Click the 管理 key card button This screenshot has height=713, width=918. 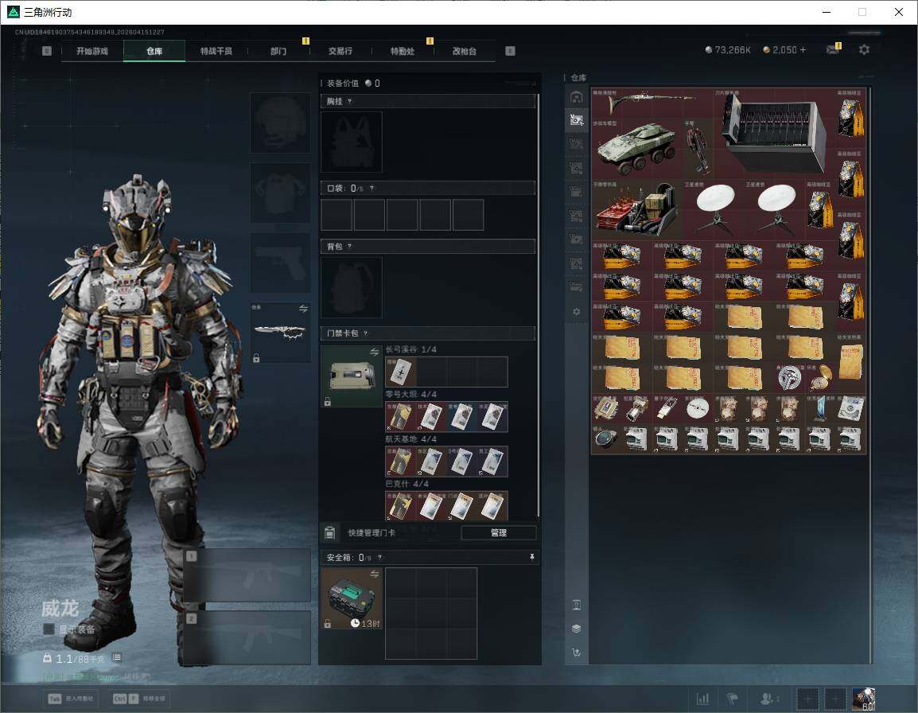498,532
